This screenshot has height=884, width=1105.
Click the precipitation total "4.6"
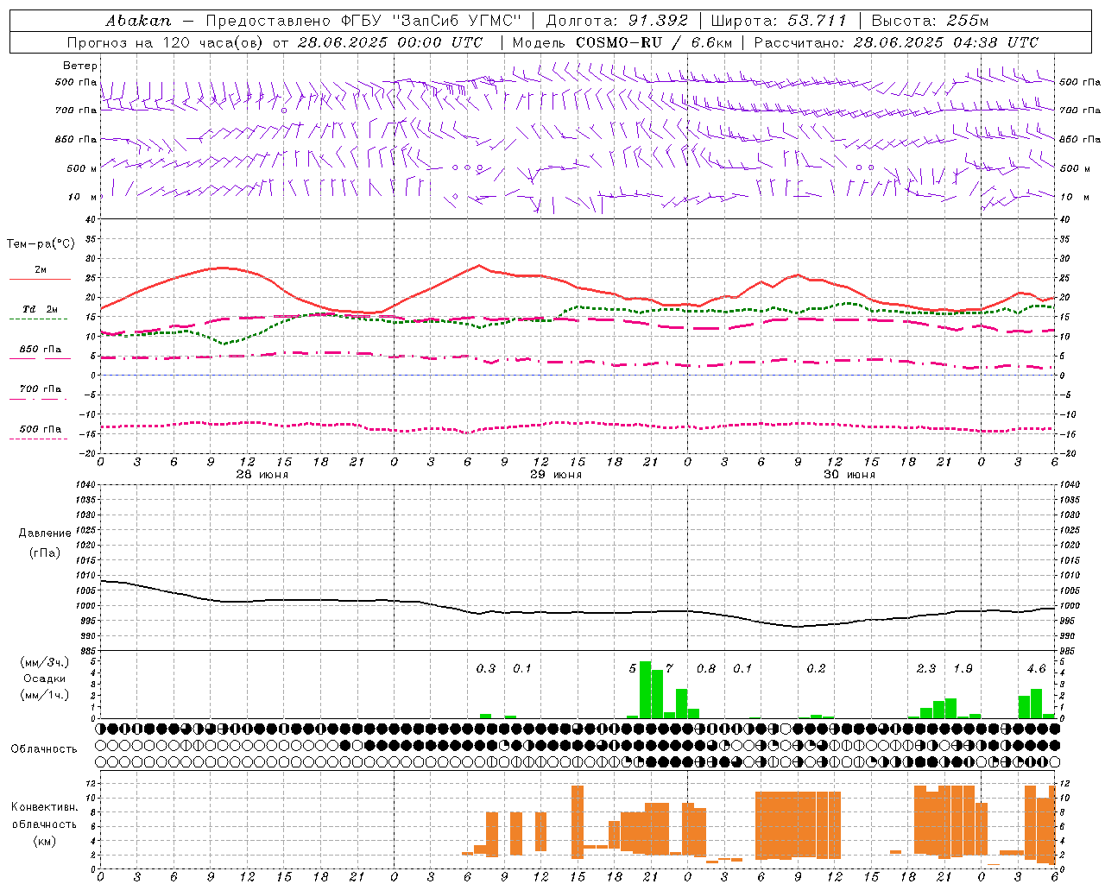pyautogui.click(x=1036, y=668)
